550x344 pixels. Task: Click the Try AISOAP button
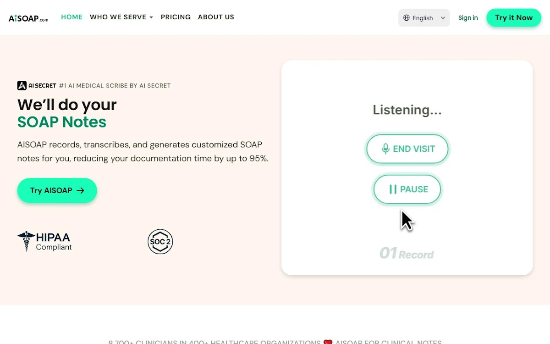(x=57, y=190)
